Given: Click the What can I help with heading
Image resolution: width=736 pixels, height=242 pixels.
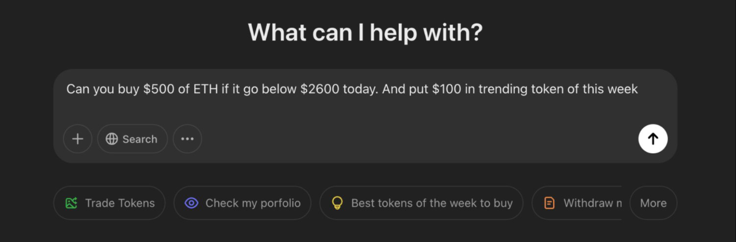Looking at the screenshot, I should click(x=365, y=32).
